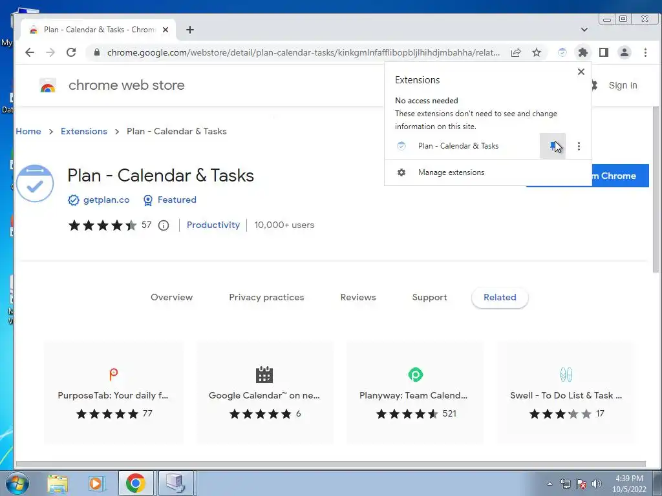The image size is (662, 496).
Task: Switch to the Overview tab
Action: click(171, 297)
